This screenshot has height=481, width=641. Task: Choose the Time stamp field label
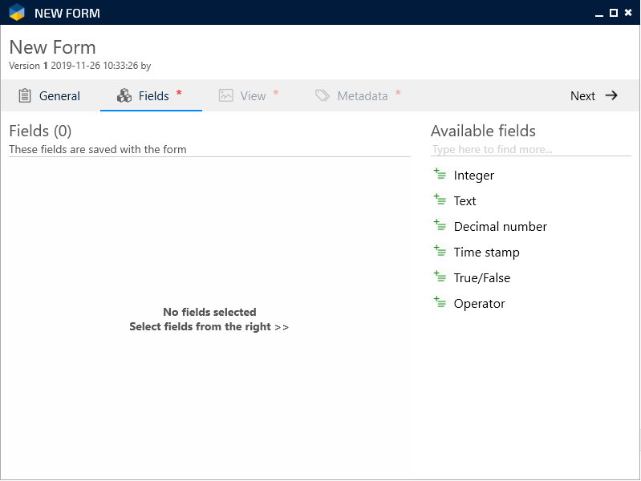486,253
